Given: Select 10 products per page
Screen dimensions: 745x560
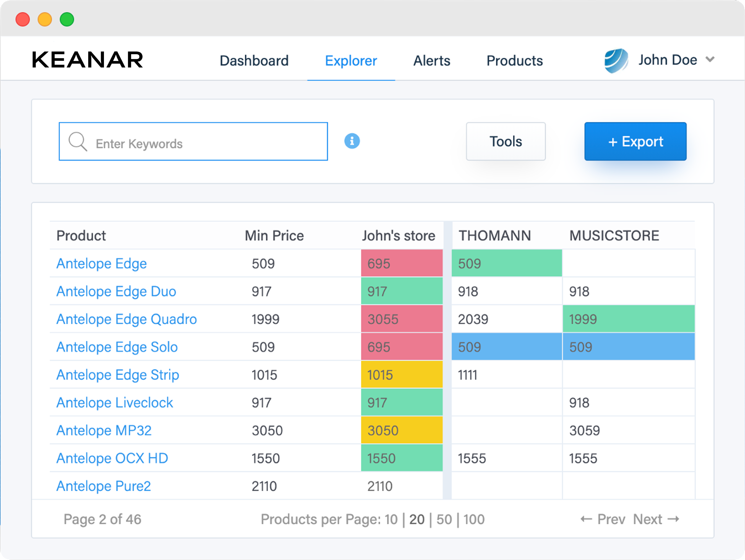Looking at the screenshot, I should pos(392,519).
